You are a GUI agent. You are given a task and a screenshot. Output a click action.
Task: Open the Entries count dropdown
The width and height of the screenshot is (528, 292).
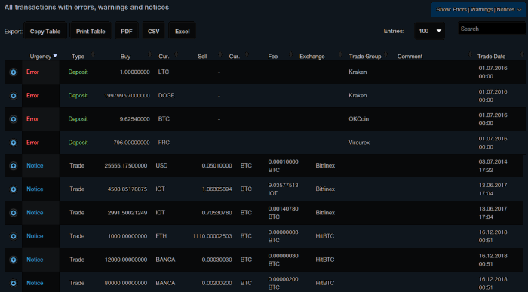click(429, 31)
